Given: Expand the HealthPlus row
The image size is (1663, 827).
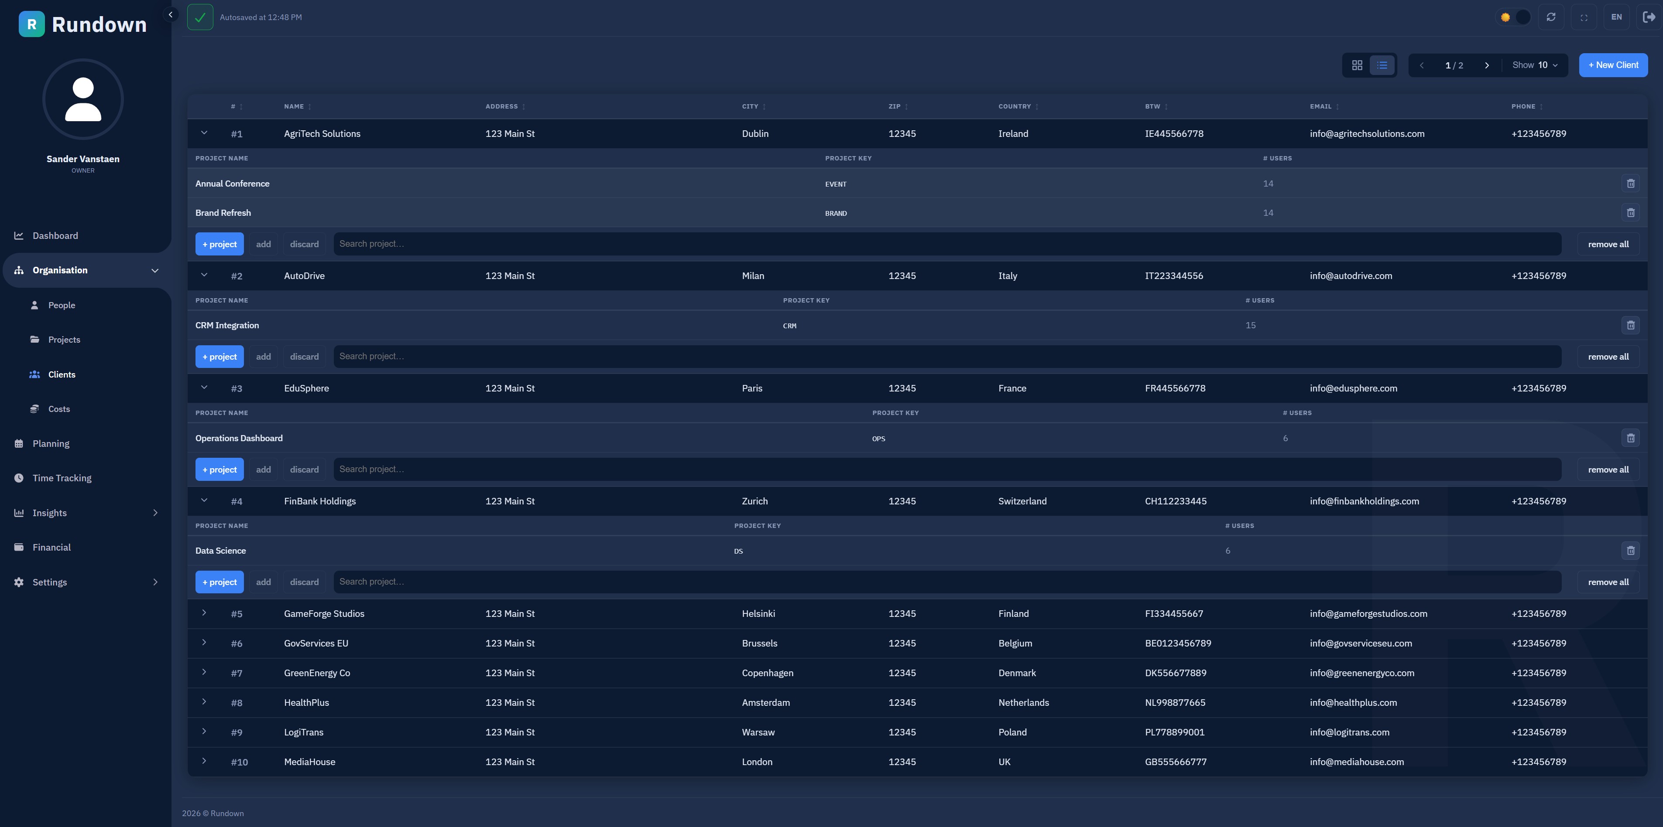Looking at the screenshot, I should pos(204,702).
